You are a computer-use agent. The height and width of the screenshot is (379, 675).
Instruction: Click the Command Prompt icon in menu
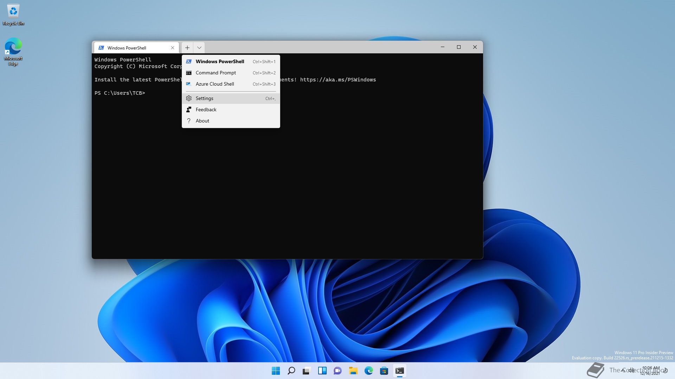[x=189, y=73]
